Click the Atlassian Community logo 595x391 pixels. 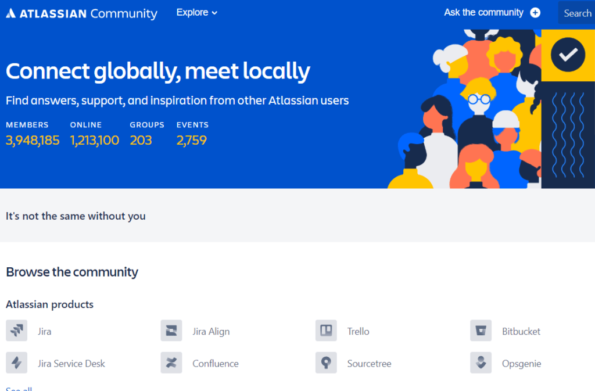coord(81,12)
